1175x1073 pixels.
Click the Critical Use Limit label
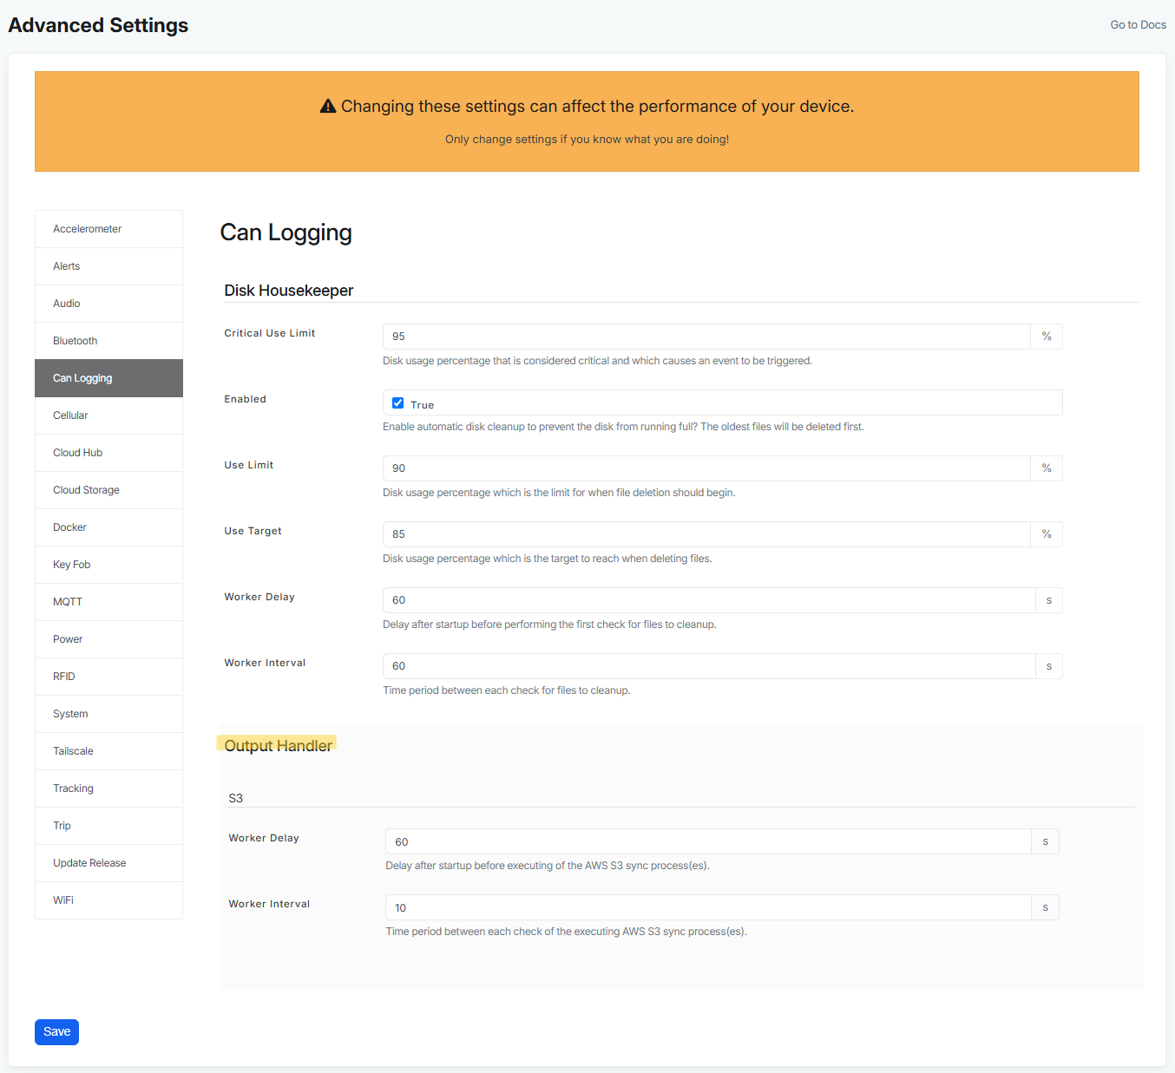pos(270,333)
